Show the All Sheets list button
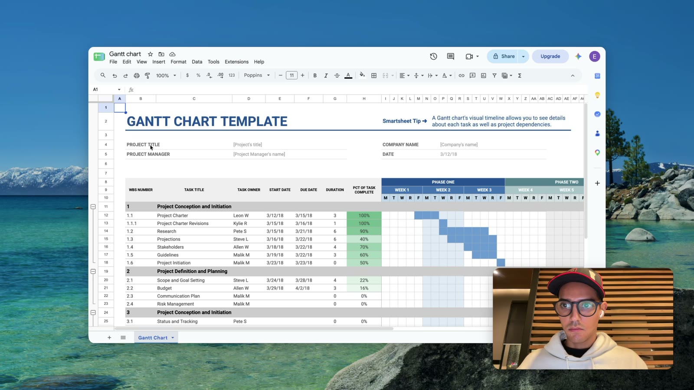Viewport: 694px width, 390px height. [123, 338]
